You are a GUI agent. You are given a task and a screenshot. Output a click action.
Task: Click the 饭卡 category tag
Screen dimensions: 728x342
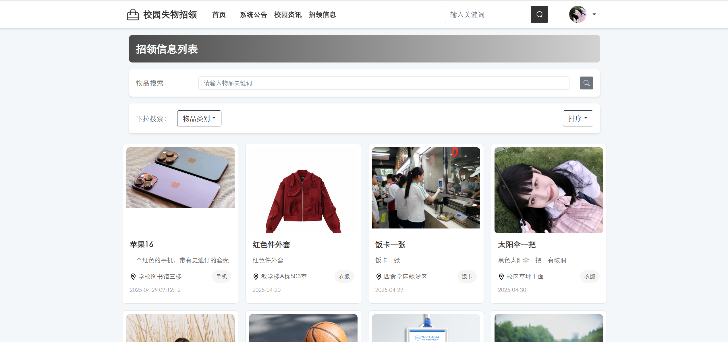(x=467, y=277)
